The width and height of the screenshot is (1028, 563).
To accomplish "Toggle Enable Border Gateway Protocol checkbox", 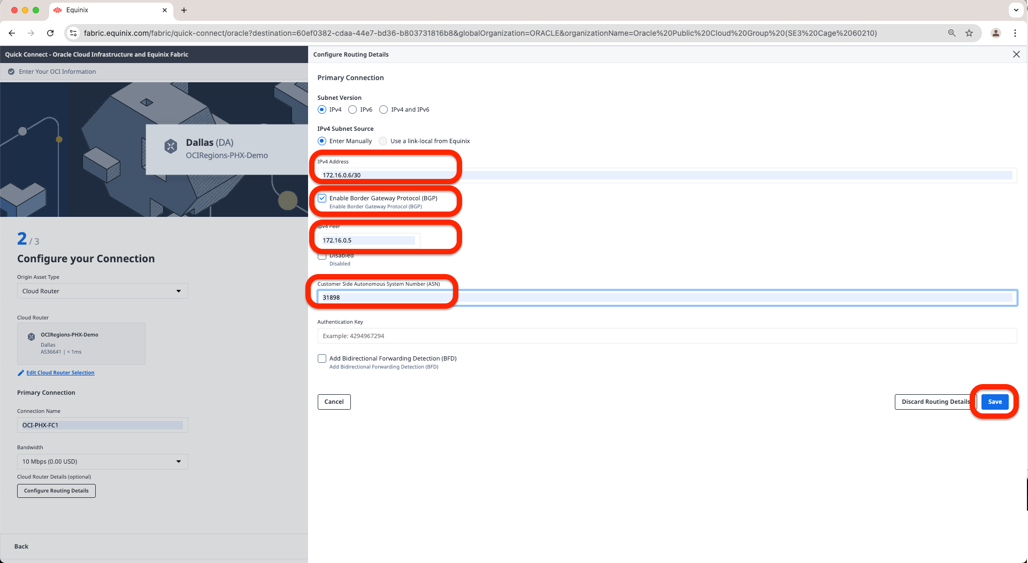I will [x=322, y=198].
